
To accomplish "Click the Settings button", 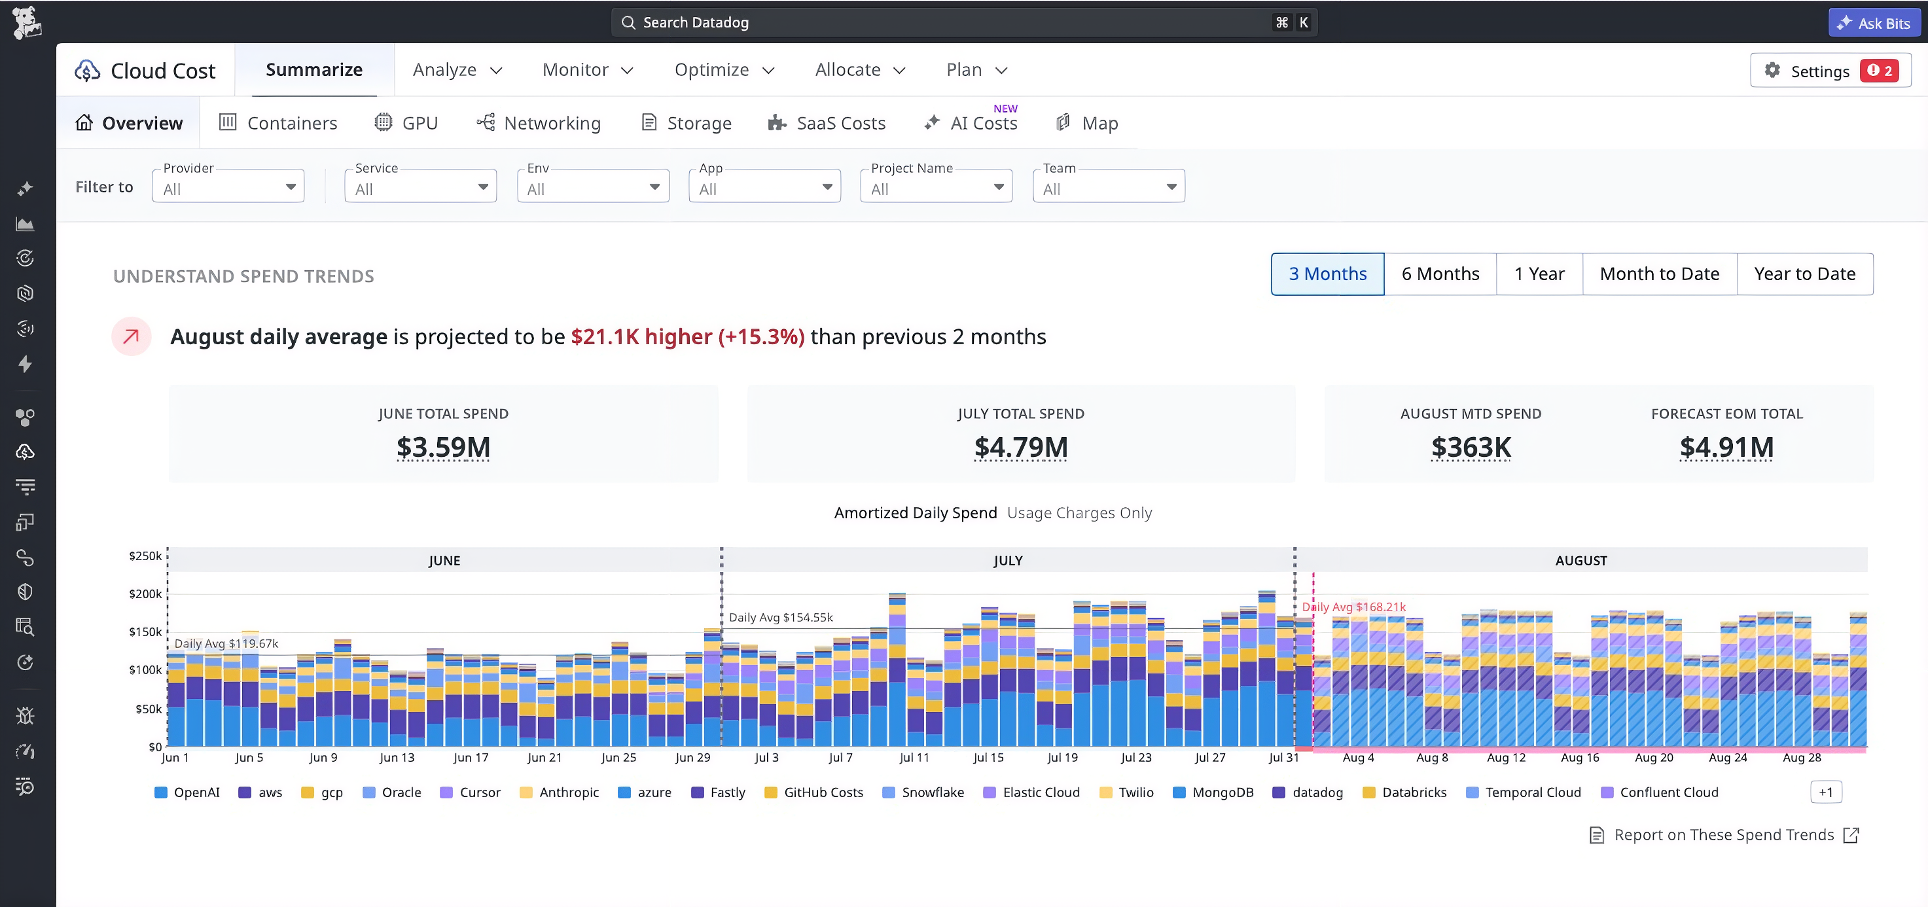I will (x=1830, y=70).
